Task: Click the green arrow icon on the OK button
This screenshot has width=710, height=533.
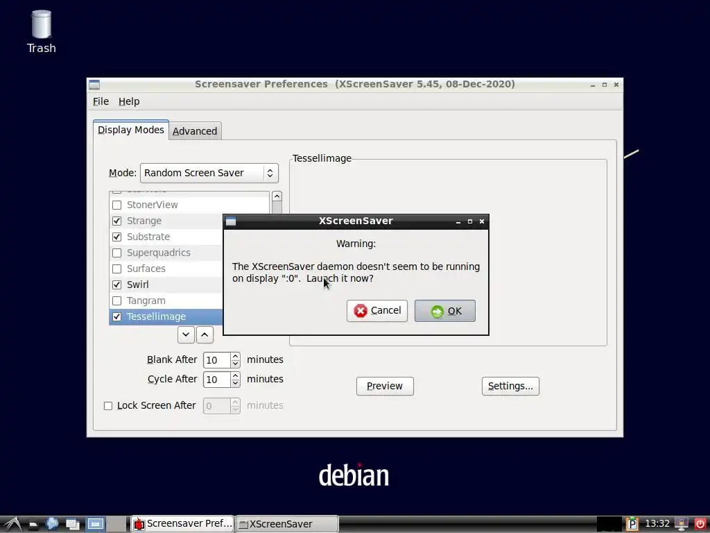Action: (437, 312)
